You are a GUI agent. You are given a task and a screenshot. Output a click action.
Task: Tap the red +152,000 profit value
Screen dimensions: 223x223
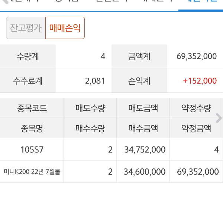[200, 81]
